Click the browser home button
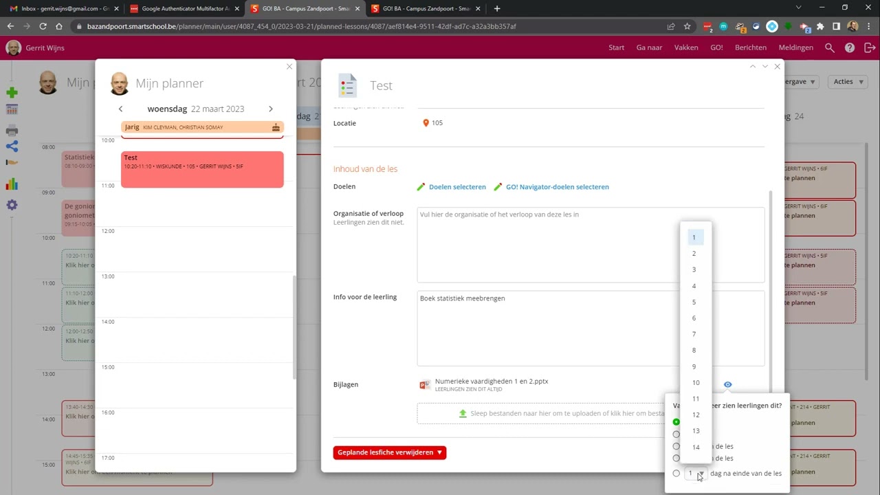Viewport: 880px width, 495px height. (x=59, y=26)
